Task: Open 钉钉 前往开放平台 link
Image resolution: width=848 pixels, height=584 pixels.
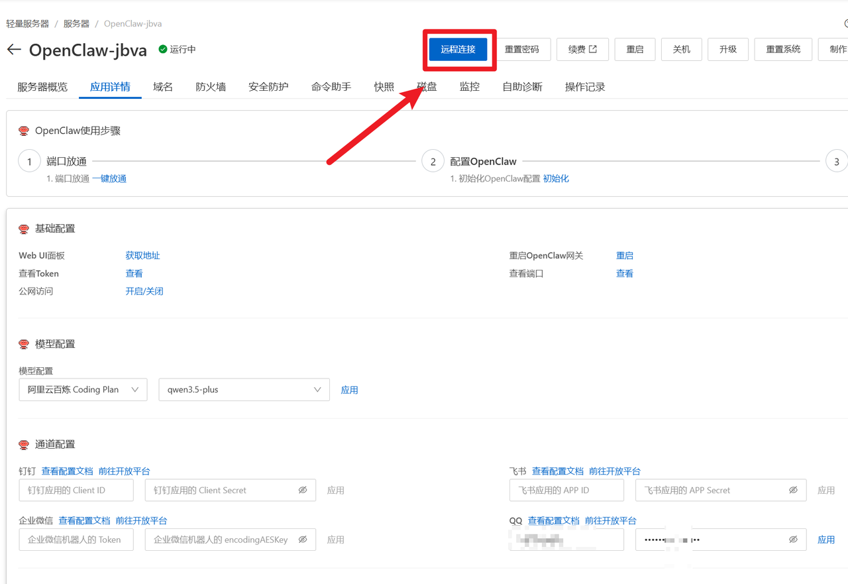Action: tap(125, 471)
